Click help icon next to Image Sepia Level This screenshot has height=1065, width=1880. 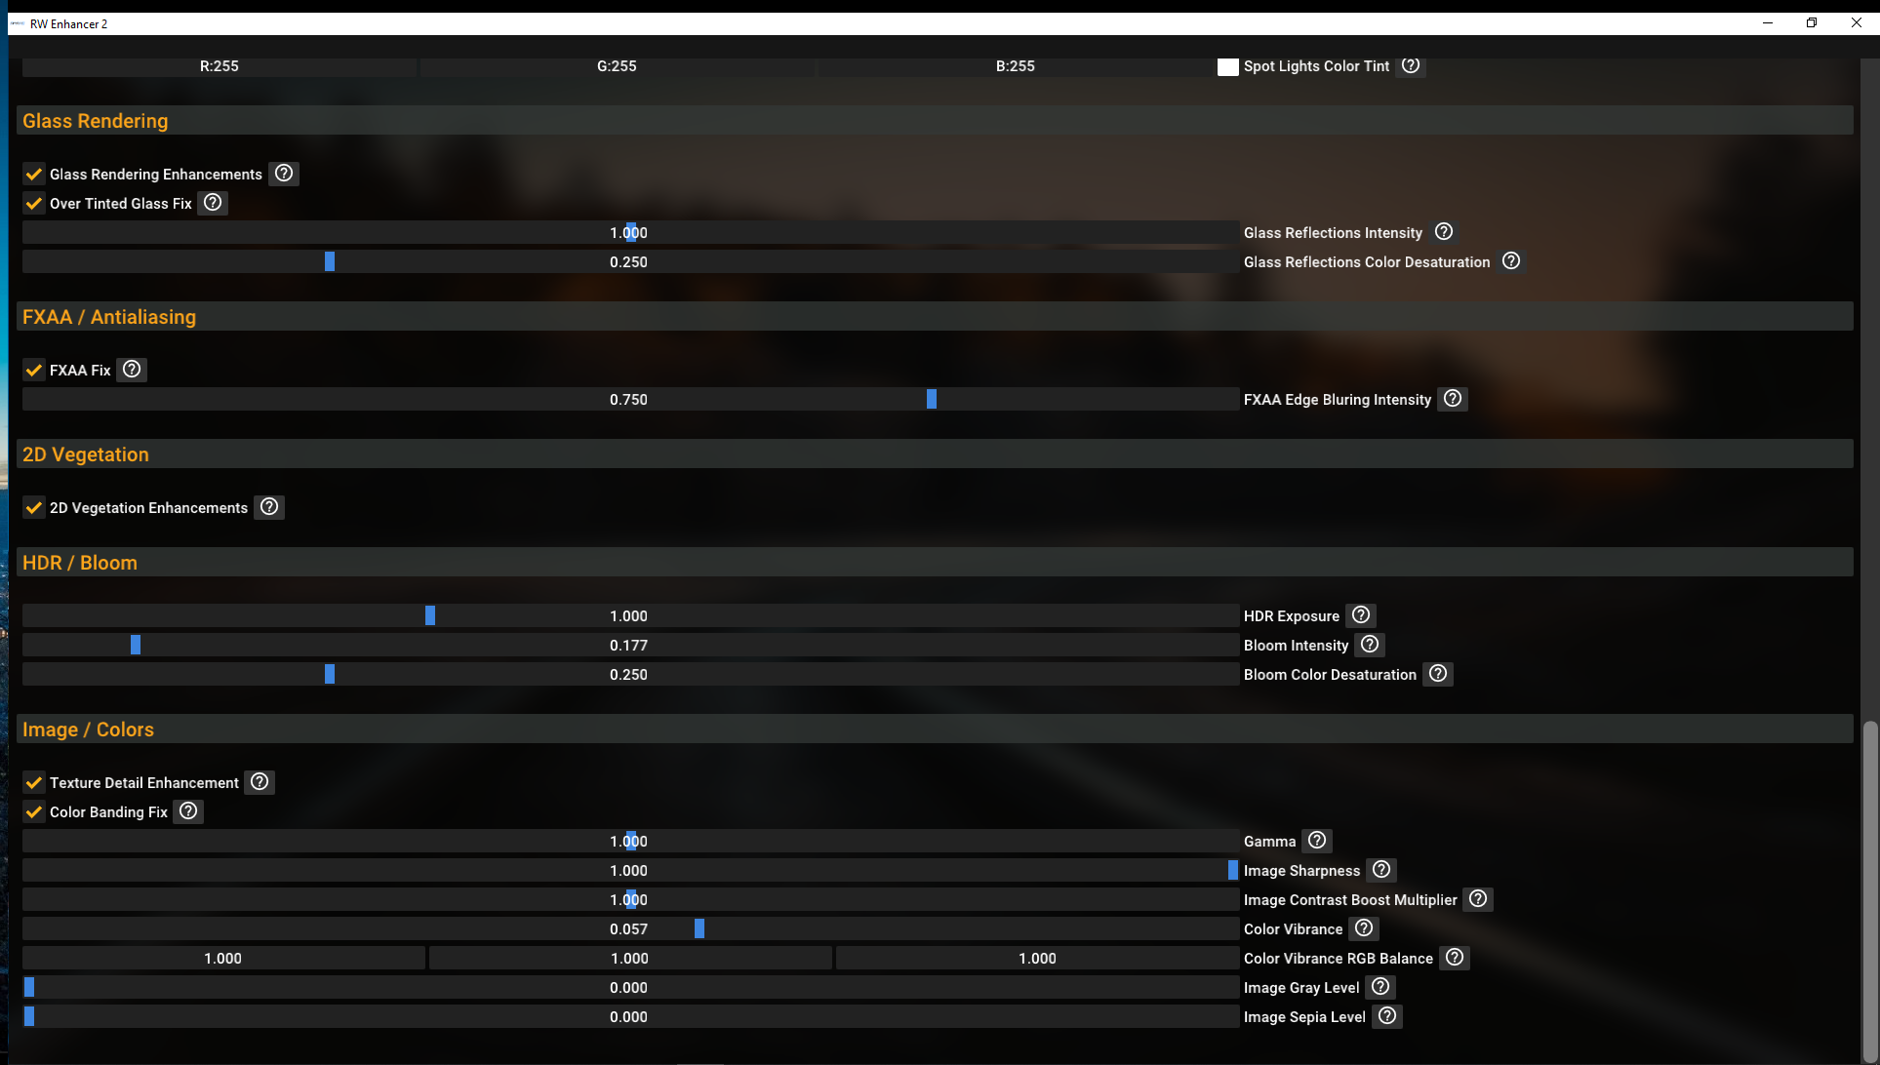click(x=1387, y=1016)
